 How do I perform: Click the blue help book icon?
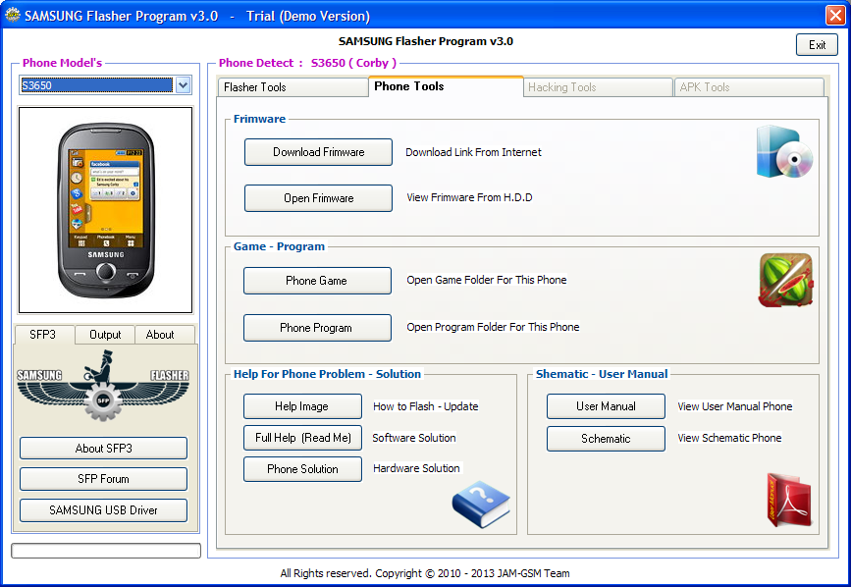coord(481,504)
